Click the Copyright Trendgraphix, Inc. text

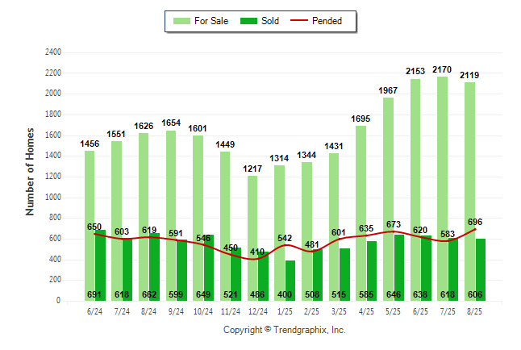pos(284,330)
